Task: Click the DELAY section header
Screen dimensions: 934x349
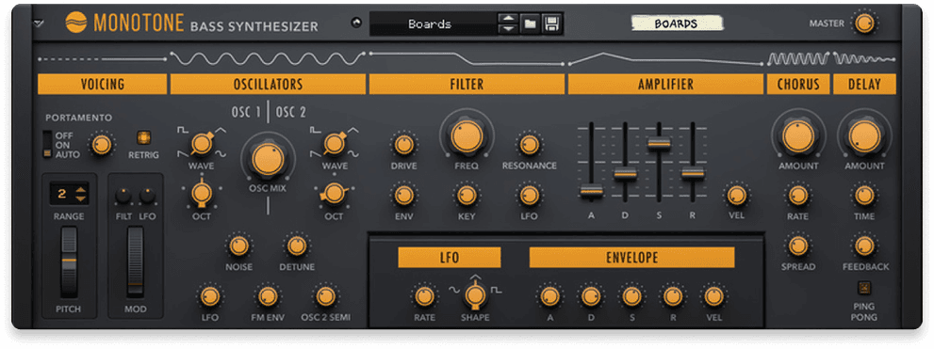Action: coord(864,84)
